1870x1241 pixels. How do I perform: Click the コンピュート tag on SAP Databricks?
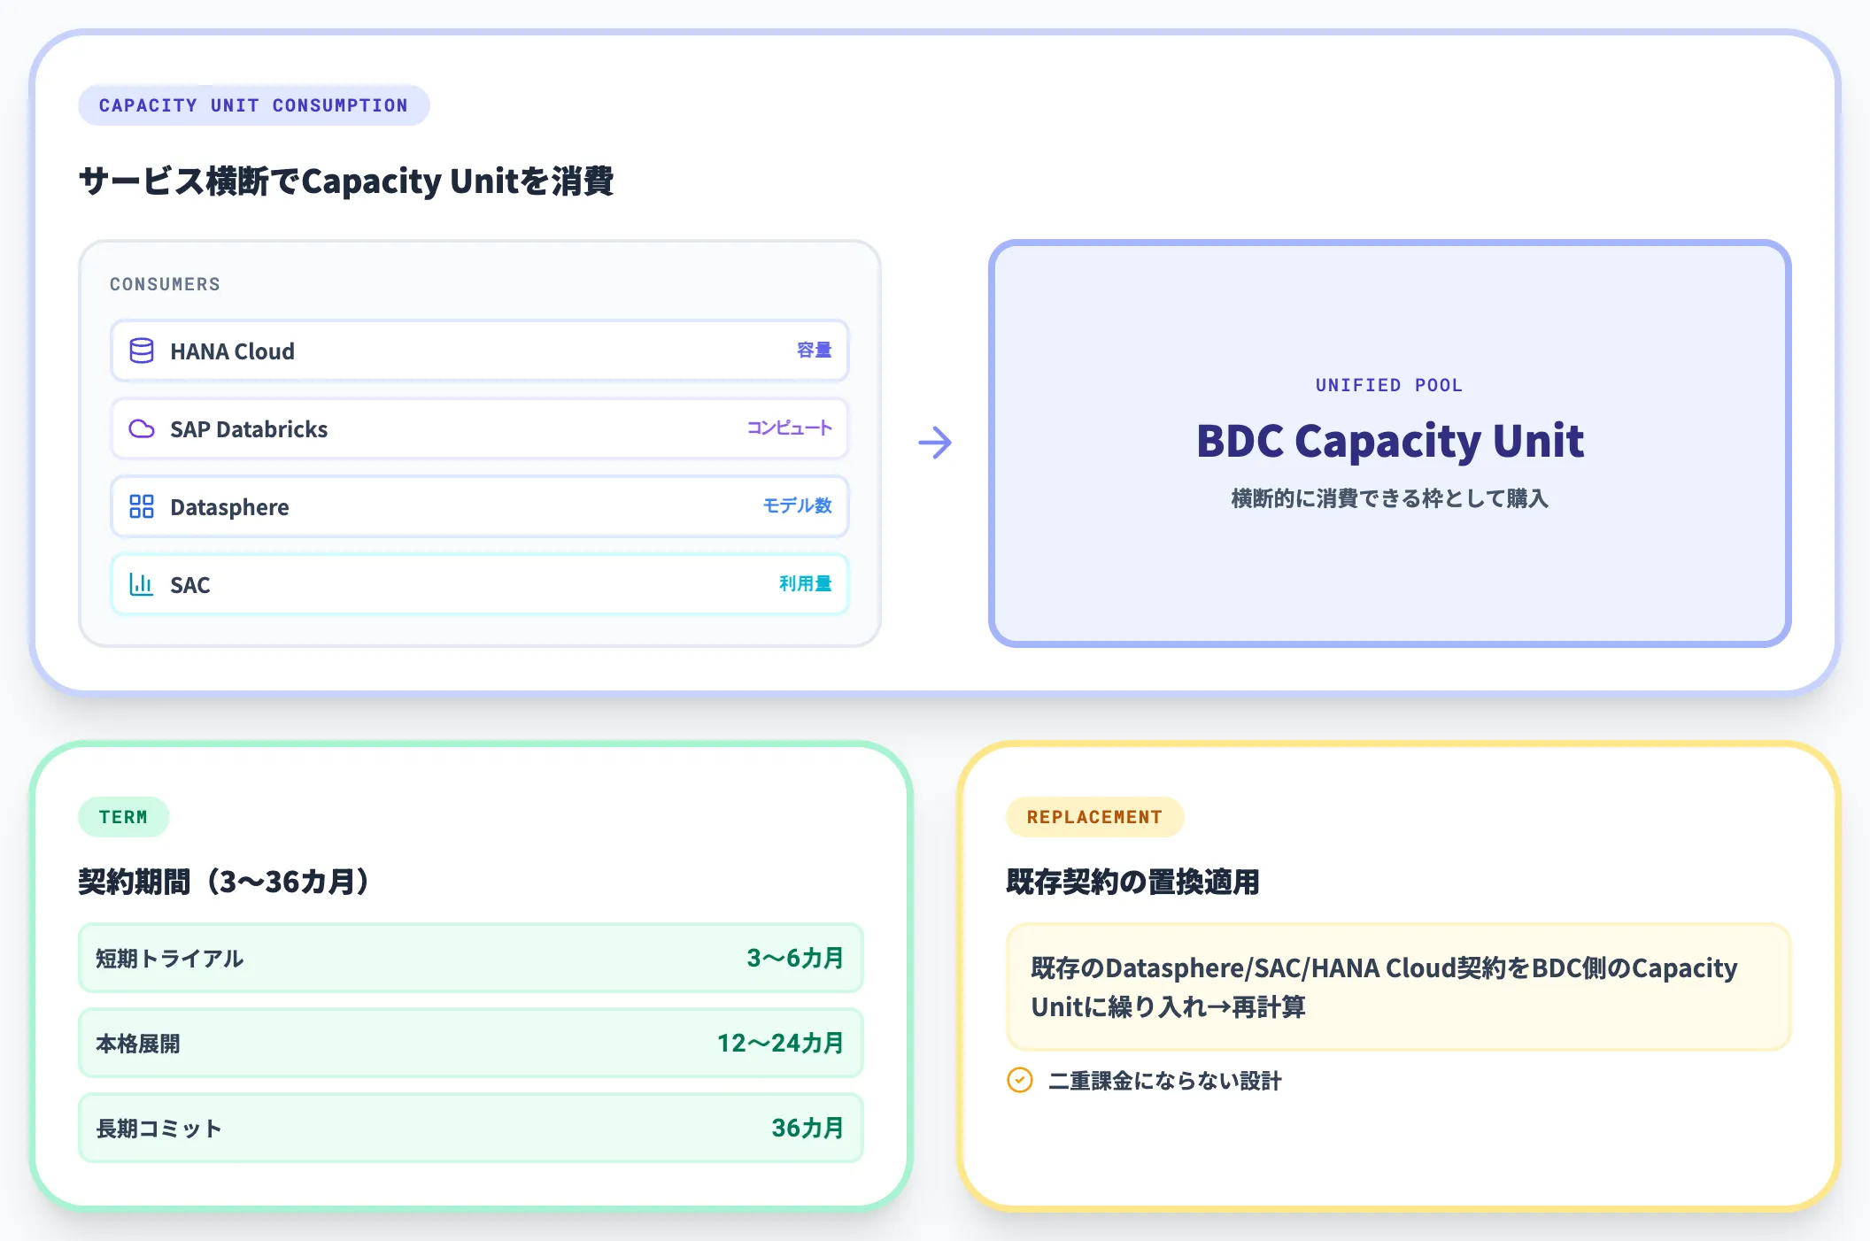click(789, 428)
